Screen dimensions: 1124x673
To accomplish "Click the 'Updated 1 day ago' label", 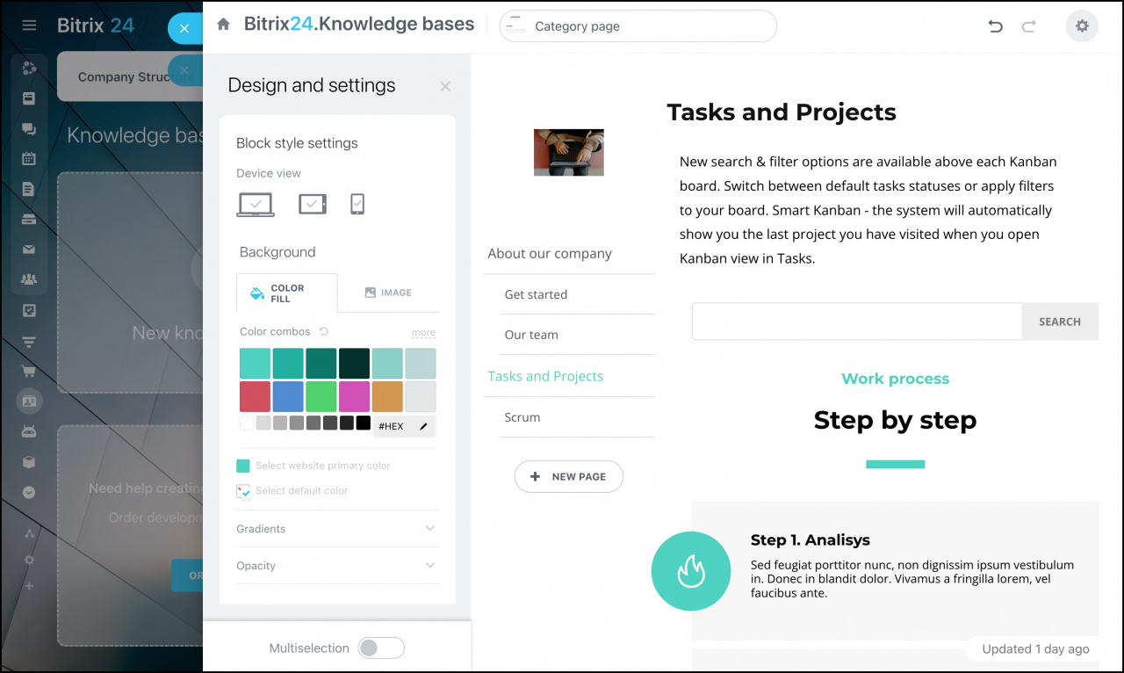I will tap(1036, 649).
